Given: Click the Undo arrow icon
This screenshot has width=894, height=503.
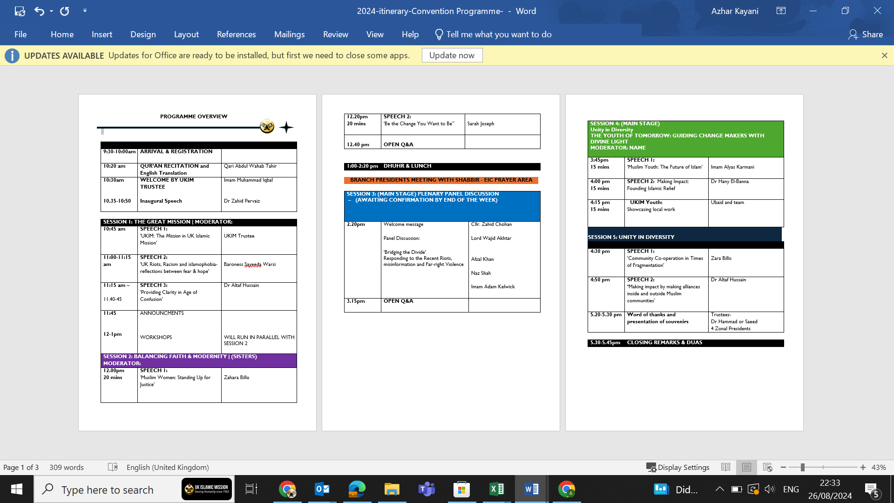Looking at the screenshot, I should (39, 11).
